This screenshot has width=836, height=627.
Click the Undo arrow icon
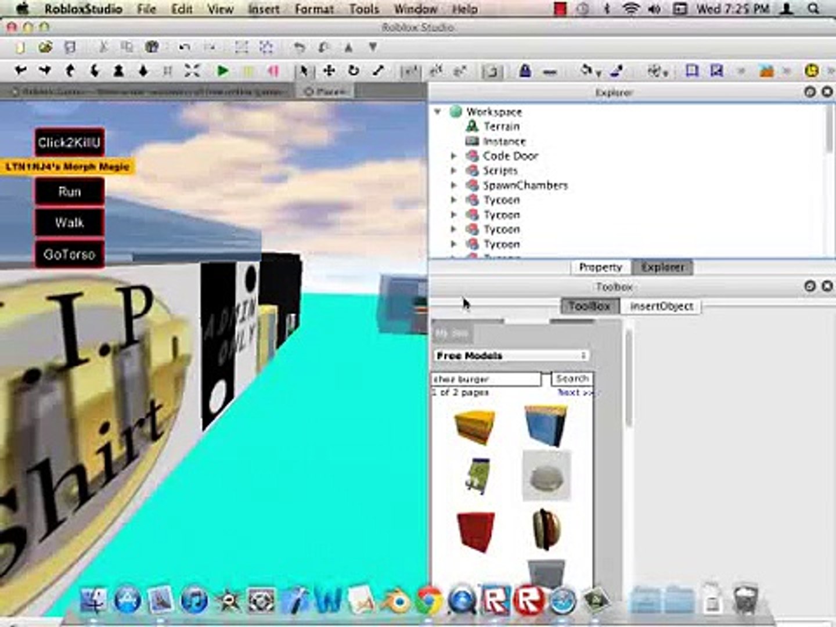(185, 47)
